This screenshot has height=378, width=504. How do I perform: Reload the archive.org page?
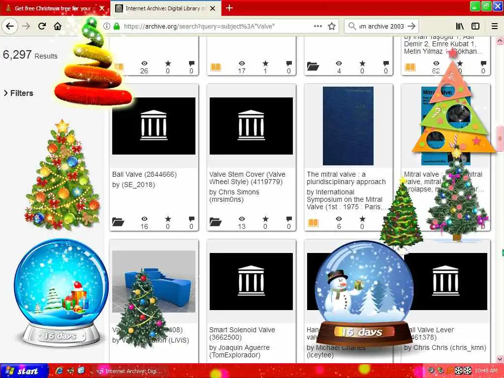pos(42,26)
